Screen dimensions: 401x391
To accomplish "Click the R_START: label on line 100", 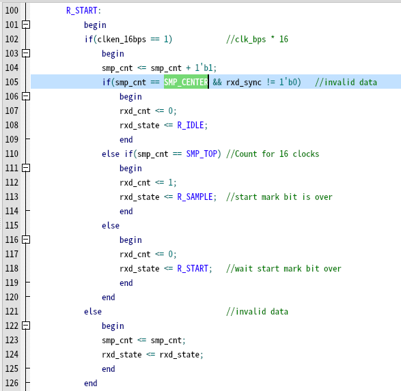I will (83, 10).
